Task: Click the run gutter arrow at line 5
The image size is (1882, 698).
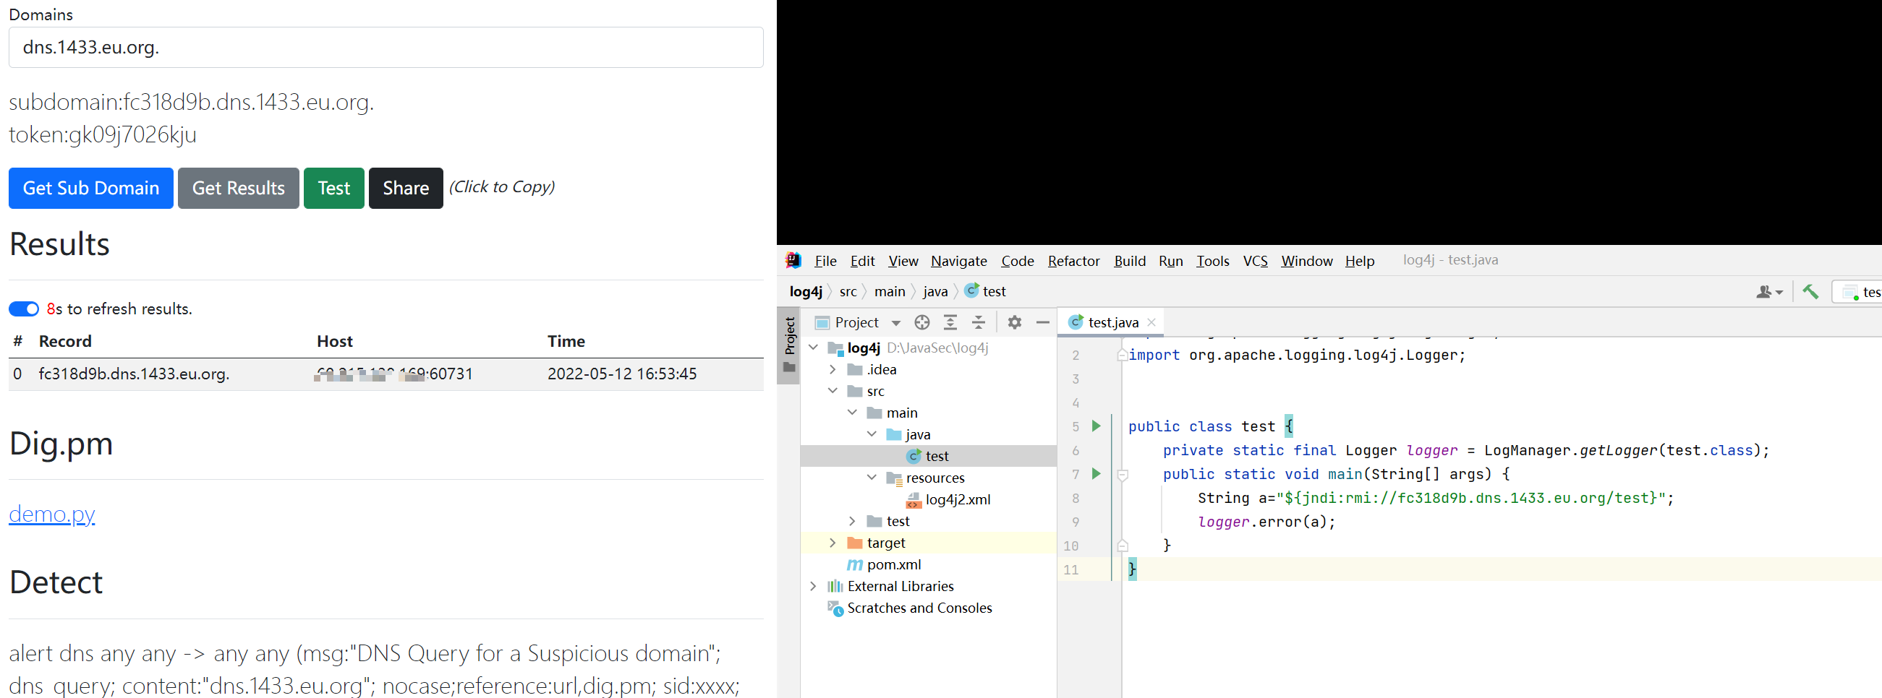Action: [1096, 426]
